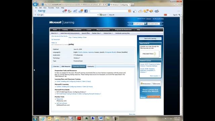Click the Enter search terms field
This screenshot has height=121, width=215.
(154, 24)
